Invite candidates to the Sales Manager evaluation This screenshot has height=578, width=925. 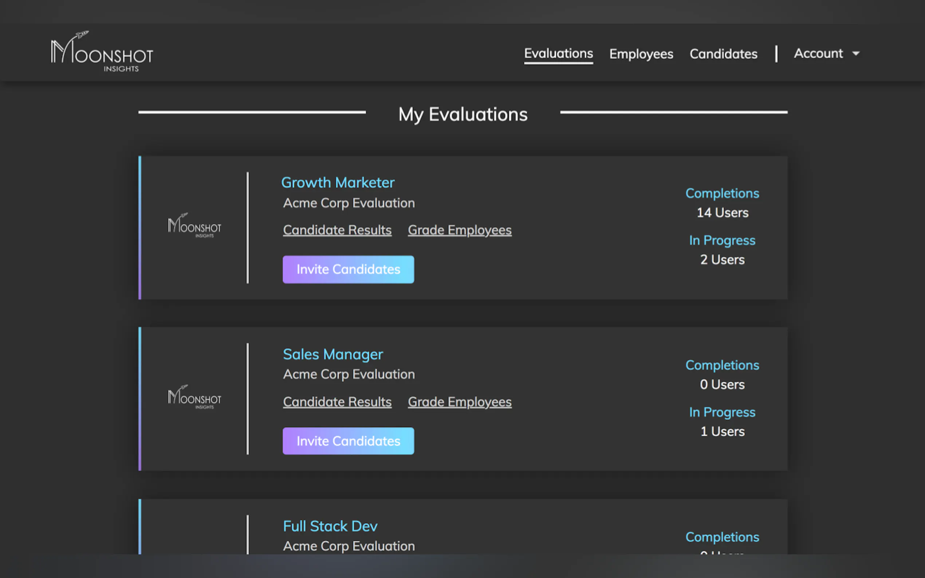[x=348, y=441]
